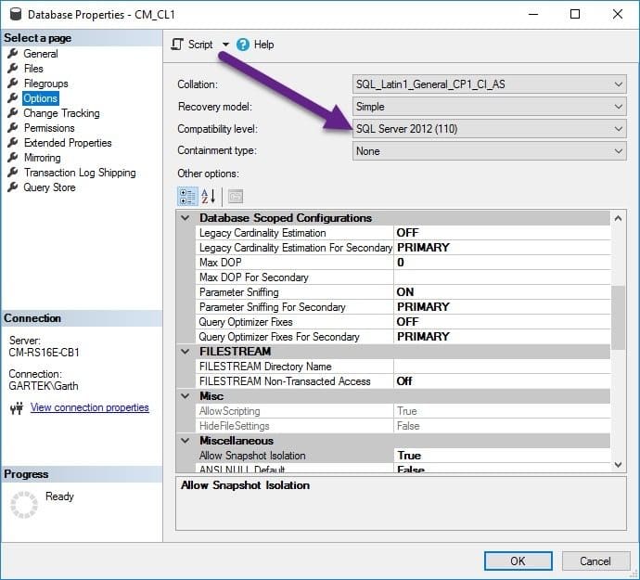
Task: Click the wrench icon beside Mirroring
Action: (13, 157)
